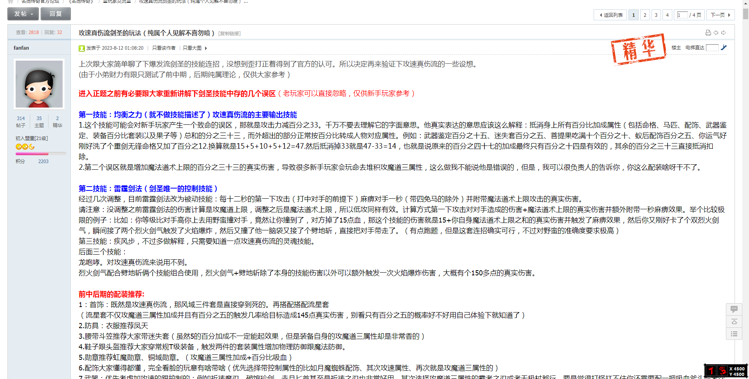This screenshot has width=749, height=379.
Task: Click the 314 帖子 post count
Action: [x=21, y=122]
